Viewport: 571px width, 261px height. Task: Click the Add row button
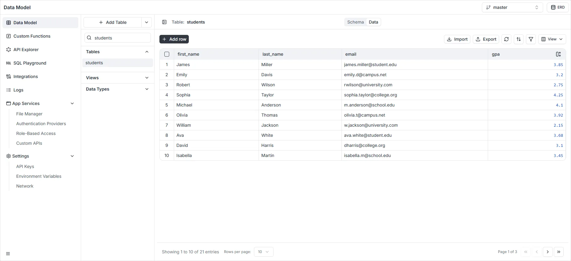pos(174,39)
